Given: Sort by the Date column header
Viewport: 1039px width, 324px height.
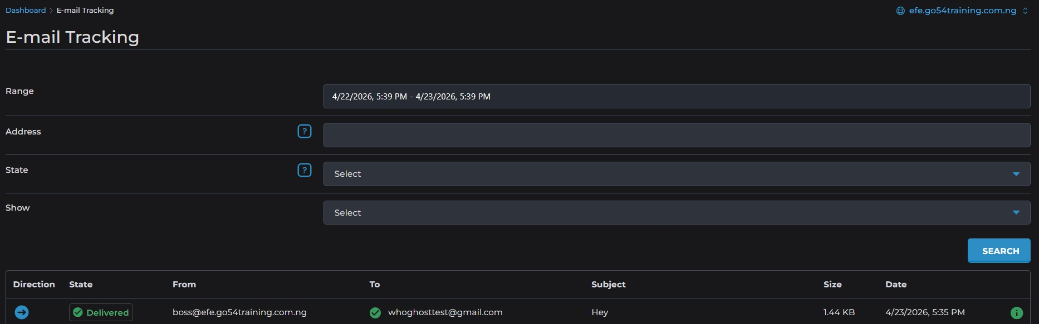Looking at the screenshot, I should (895, 285).
